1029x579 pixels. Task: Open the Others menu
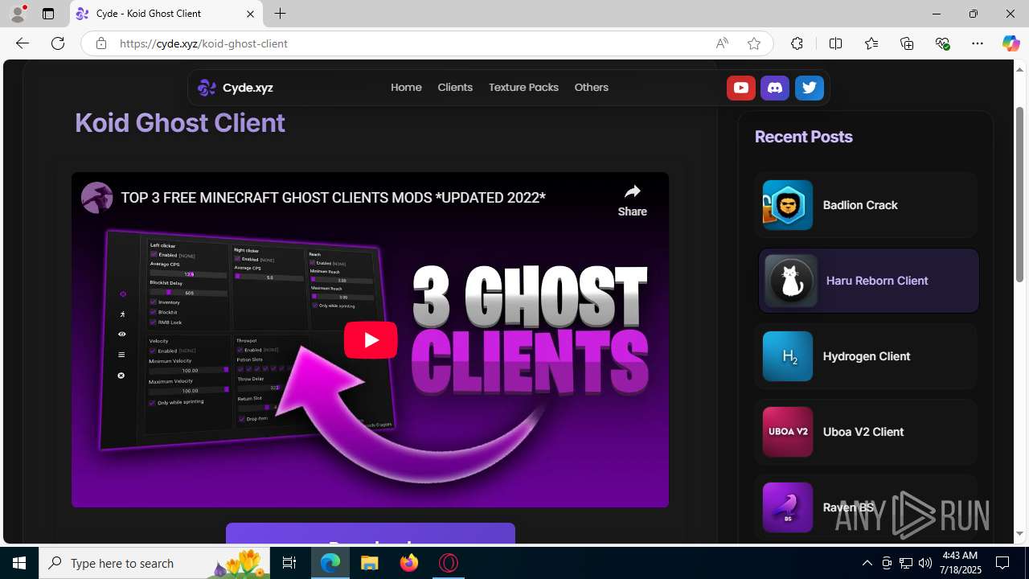point(591,88)
